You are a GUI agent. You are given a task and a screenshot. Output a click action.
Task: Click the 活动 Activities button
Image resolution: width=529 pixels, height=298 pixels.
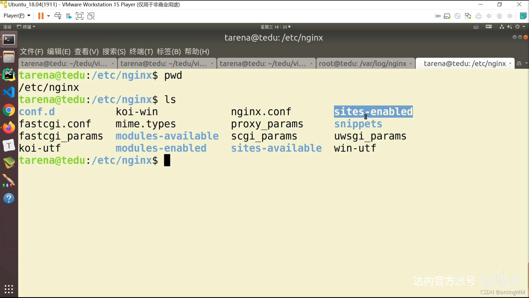7,27
